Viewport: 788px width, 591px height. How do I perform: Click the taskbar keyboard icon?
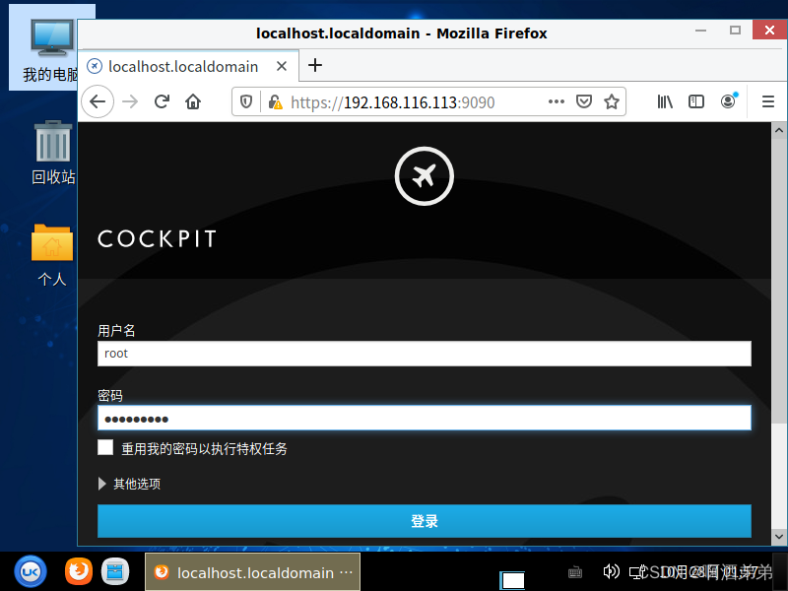coord(575,572)
